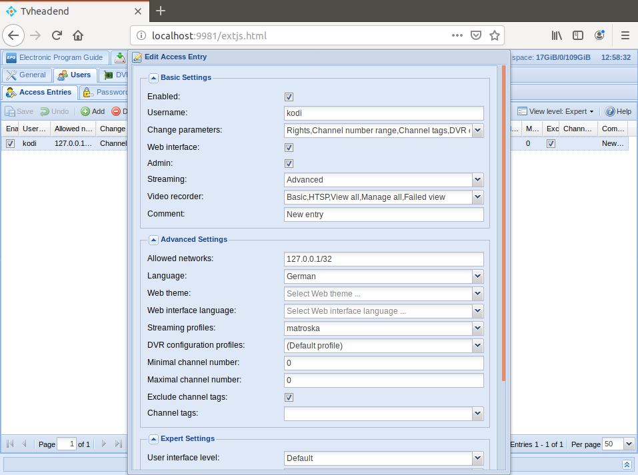Open the Firefox hamburger menu
The height and width of the screenshot is (475, 638).
point(625,35)
